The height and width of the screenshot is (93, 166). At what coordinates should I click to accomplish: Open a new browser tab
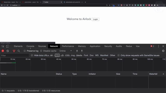(x=85, y=2)
